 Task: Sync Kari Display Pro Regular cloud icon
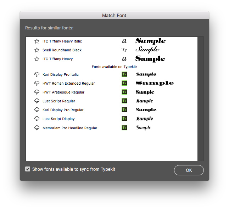click(37, 110)
